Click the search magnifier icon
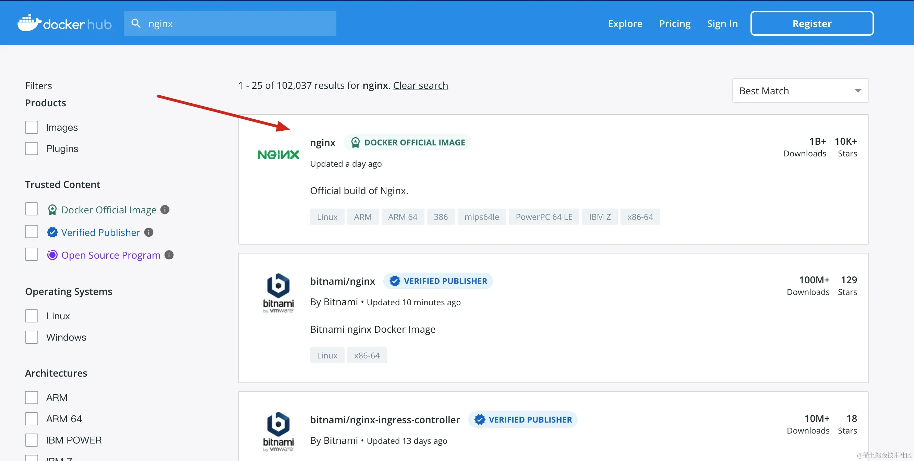Viewport: 914px width, 461px height. tap(136, 23)
